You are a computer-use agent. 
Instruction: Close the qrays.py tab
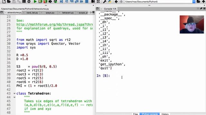[x=42, y=13]
